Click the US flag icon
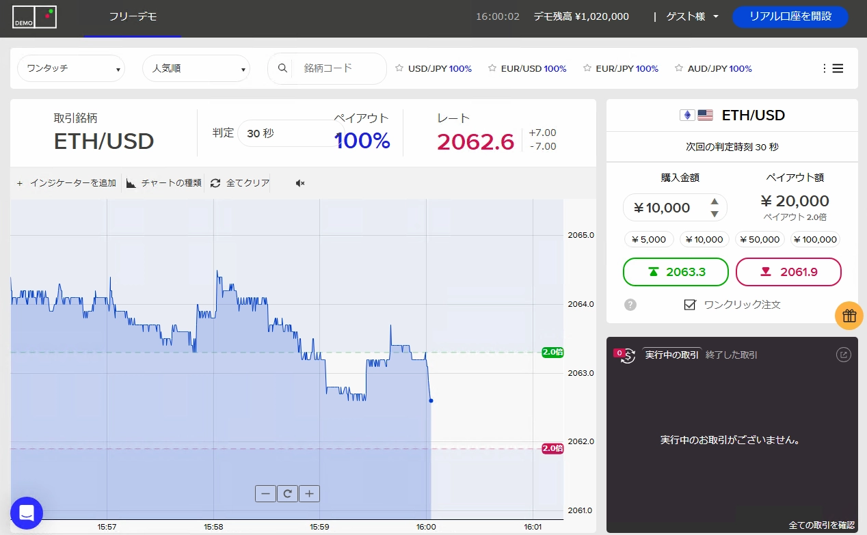 pos(705,115)
